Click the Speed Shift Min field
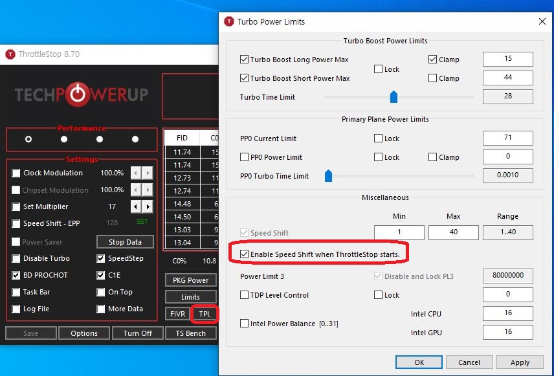 click(x=399, y=232)
